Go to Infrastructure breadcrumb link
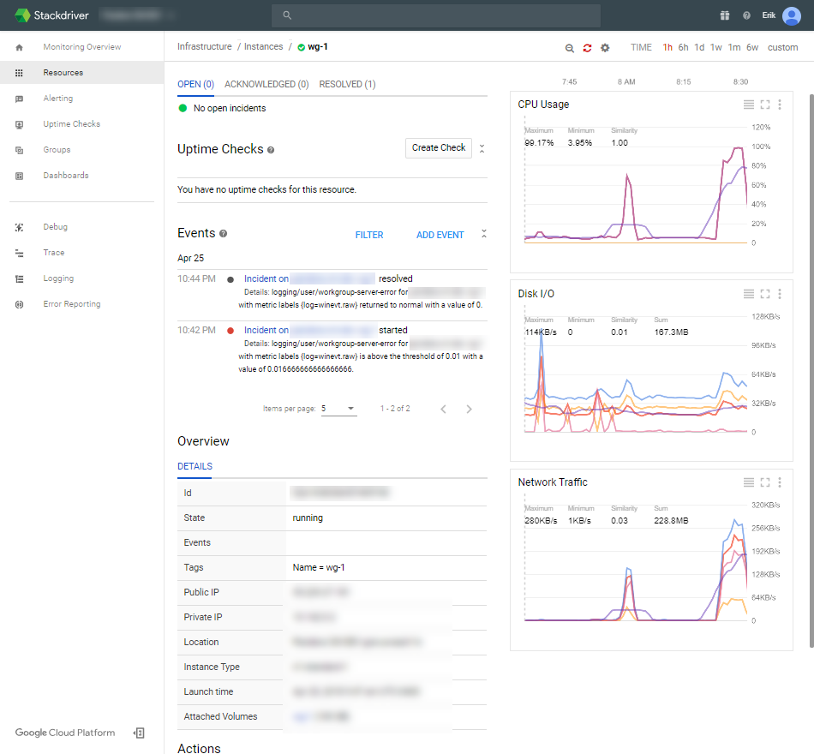814x754 pixels. [x=205, y=47]
